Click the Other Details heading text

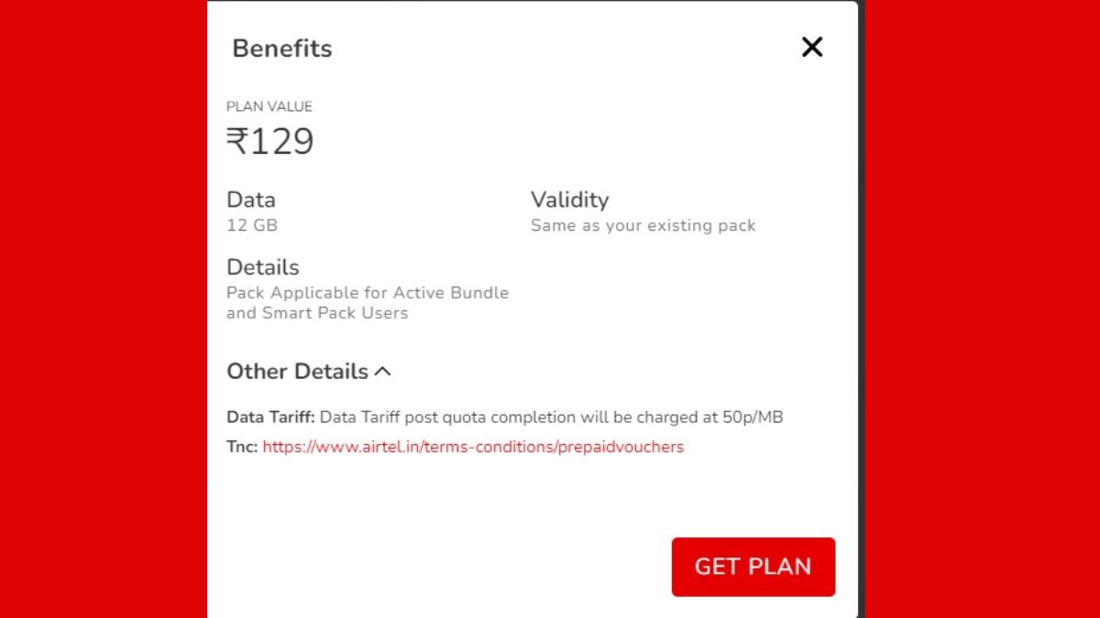tap(297, 372)
